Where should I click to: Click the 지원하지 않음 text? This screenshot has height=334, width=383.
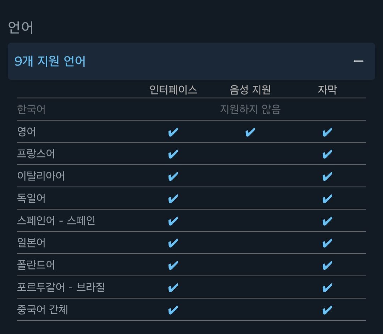tap(250, 109)
